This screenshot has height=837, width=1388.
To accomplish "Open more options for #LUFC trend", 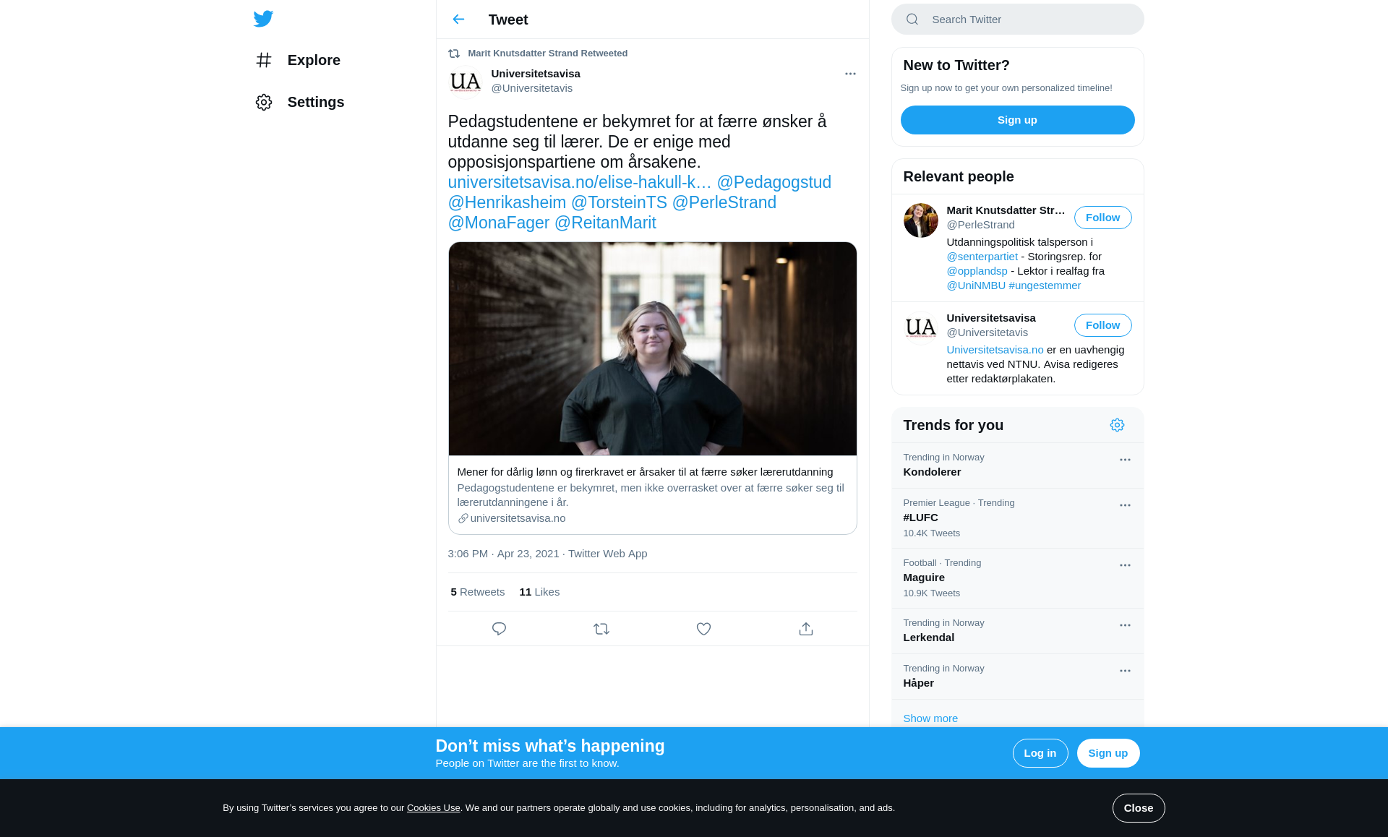I will [x=1125, y=505].
